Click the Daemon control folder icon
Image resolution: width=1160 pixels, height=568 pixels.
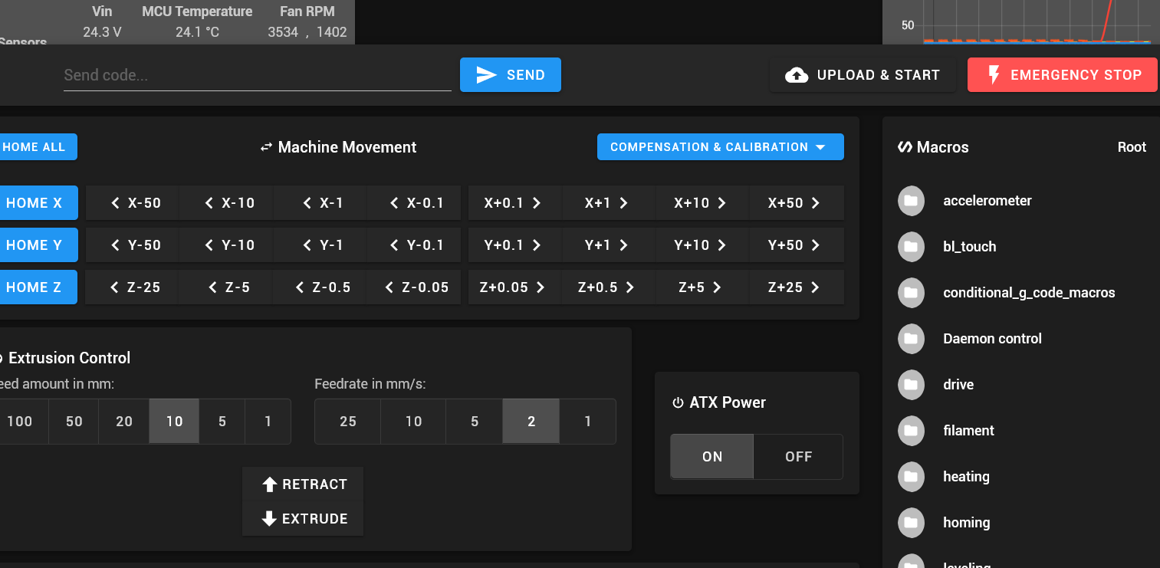click(x=911, y=339)
